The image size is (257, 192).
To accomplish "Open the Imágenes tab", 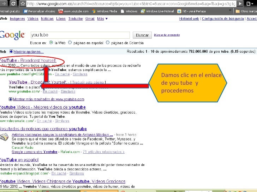I will click(x=17, y=19).
